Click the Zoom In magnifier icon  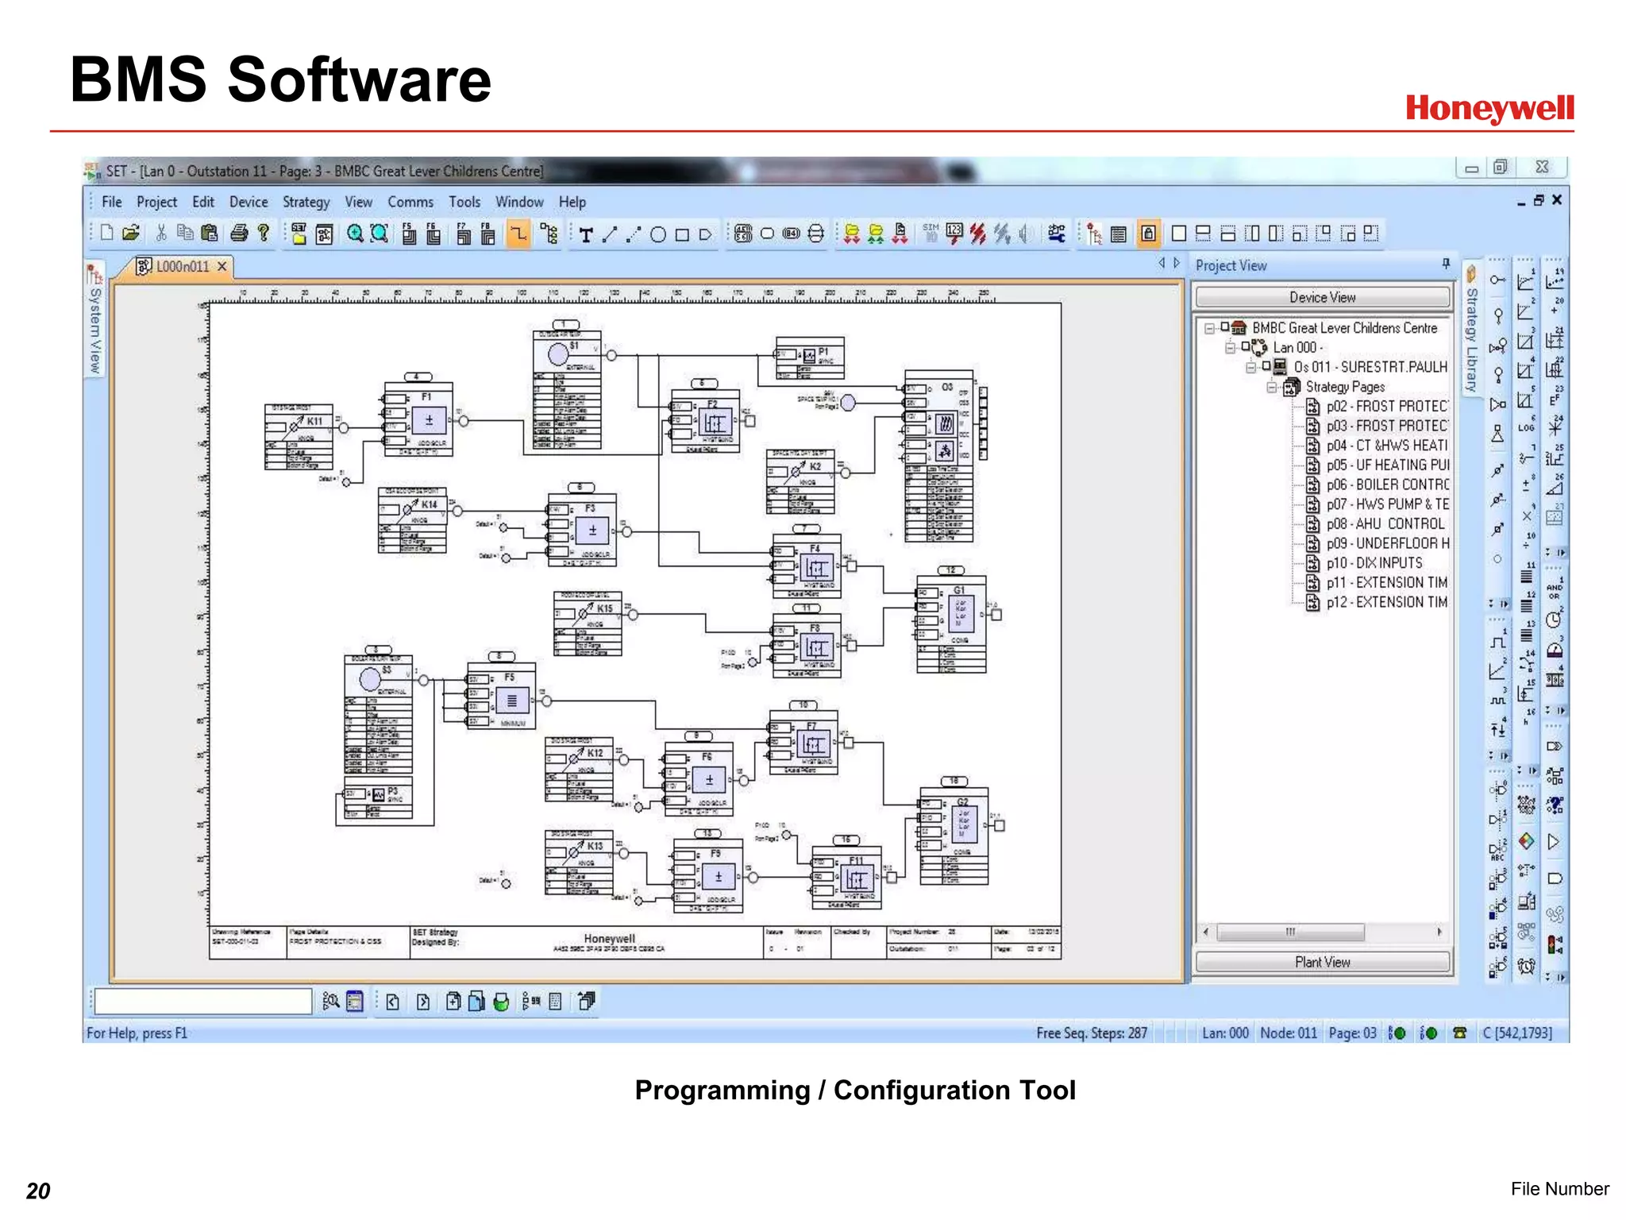click(x=355, y=234)
